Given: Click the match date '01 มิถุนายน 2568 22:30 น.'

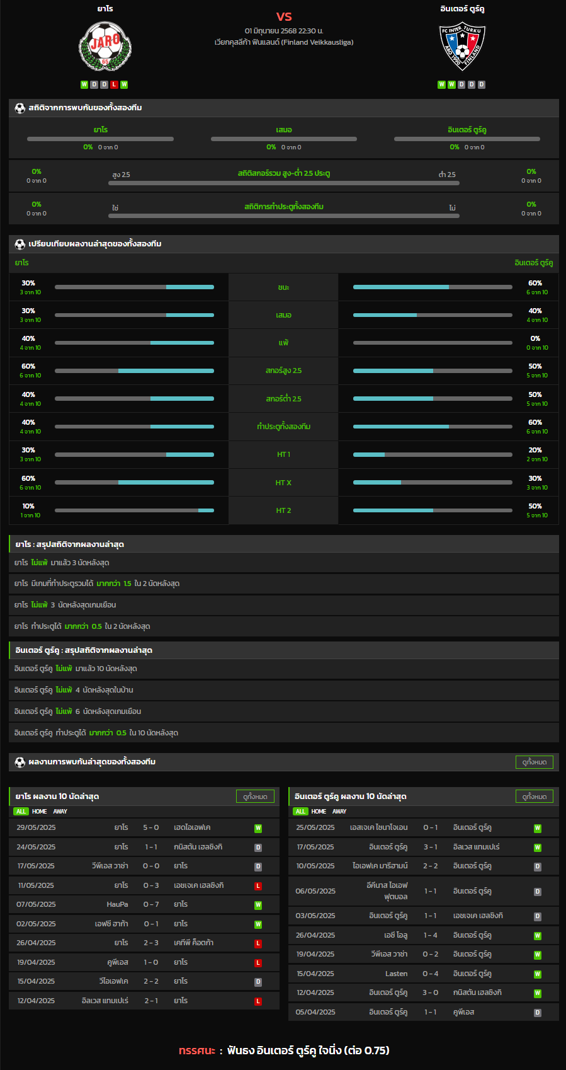Looking at the screenshot, I should (x=284, y=31).
